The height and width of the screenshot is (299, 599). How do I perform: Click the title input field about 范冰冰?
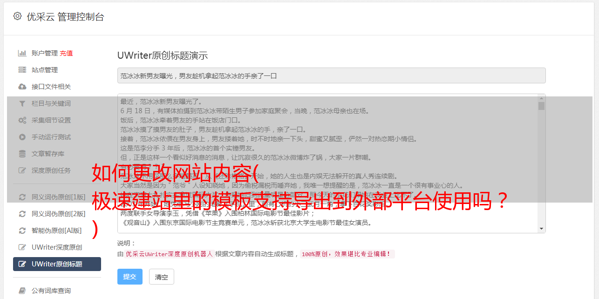(x=331, y=75)
